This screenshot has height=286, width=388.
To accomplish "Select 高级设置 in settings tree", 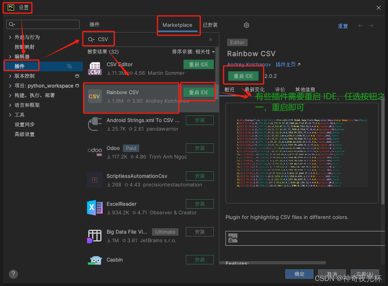I will coord(24,134).
